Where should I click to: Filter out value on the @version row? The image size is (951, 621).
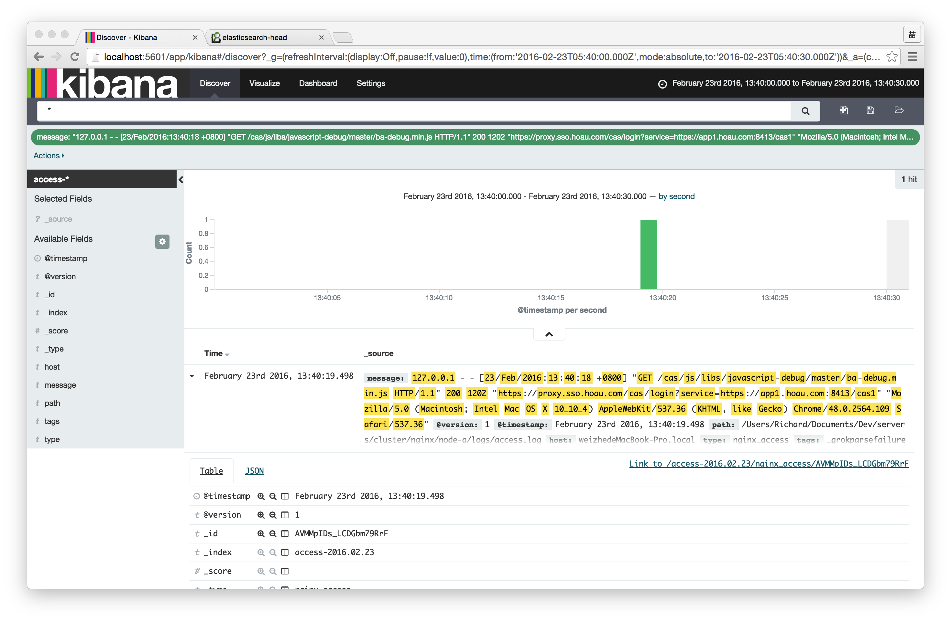(273, 515)
